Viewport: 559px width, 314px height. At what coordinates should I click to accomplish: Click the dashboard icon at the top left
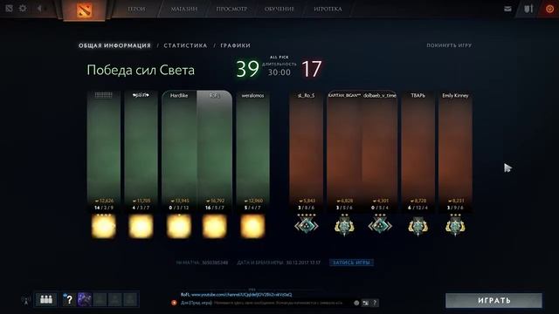tap(9, 8)
